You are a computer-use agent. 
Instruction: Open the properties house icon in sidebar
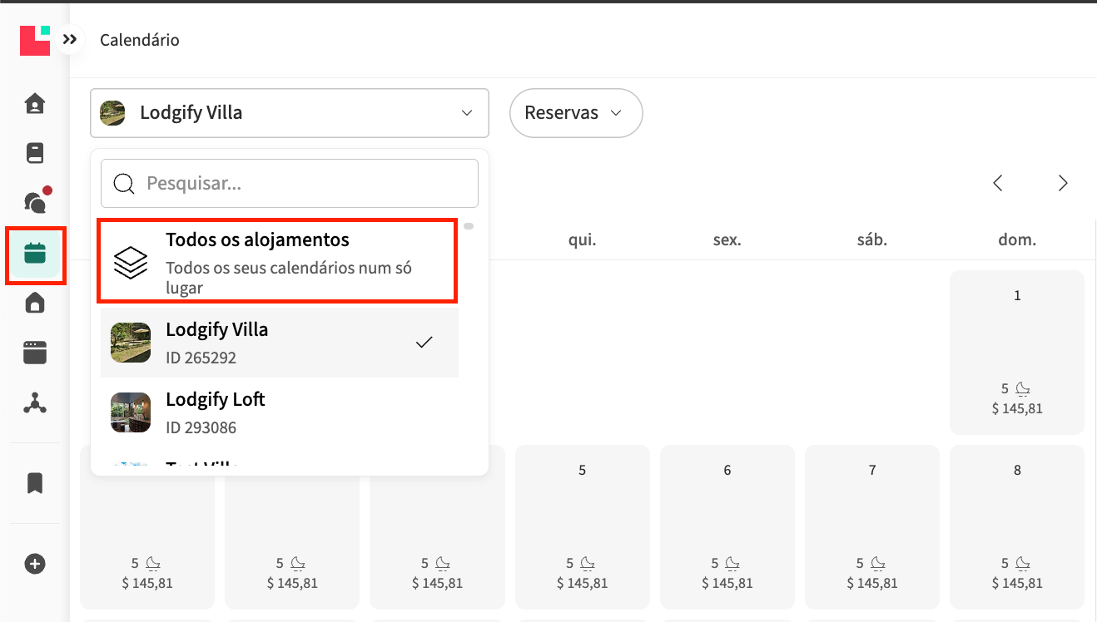click(34, 304)
